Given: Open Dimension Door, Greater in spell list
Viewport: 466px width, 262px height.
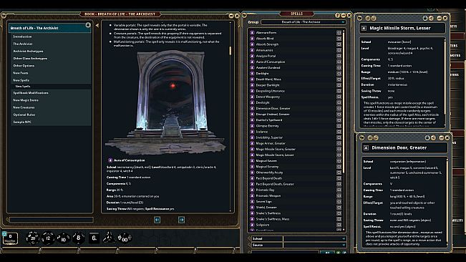Looking at the screenshot, I should tap(273, 108).
